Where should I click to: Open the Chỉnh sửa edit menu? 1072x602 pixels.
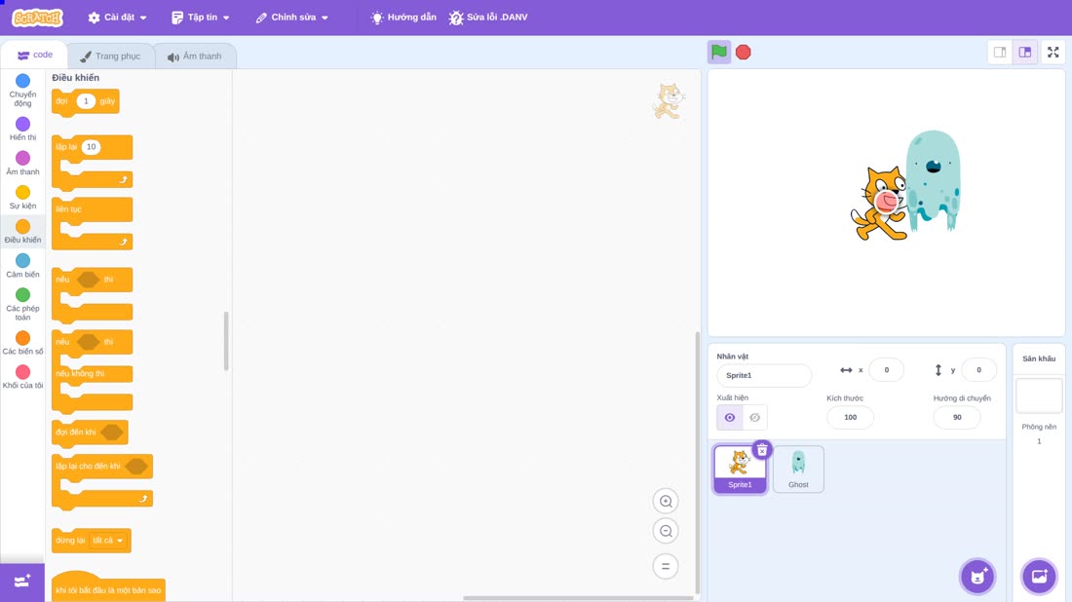coord(292,18)
